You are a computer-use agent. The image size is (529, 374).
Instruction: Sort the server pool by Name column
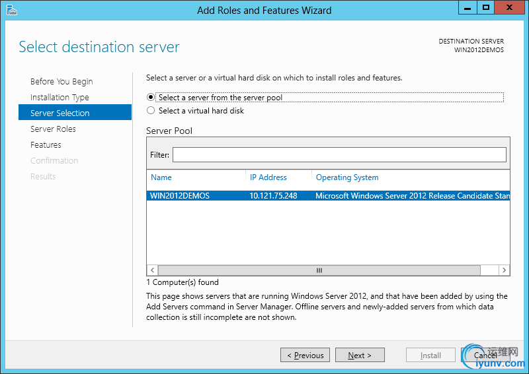tap(161, 177)
